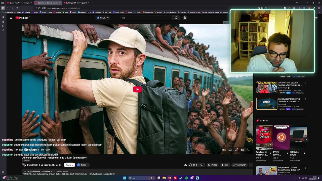Like the video showing 6,3 B
Screen dimensions: 322x181
point(193,165)
